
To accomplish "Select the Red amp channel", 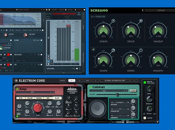I will click(48, 98).
